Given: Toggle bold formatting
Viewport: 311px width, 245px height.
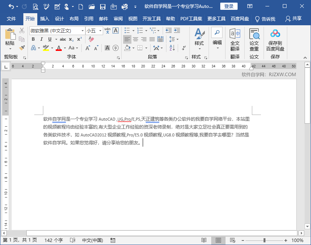Looking at the screenshot, I should (34, 39).
